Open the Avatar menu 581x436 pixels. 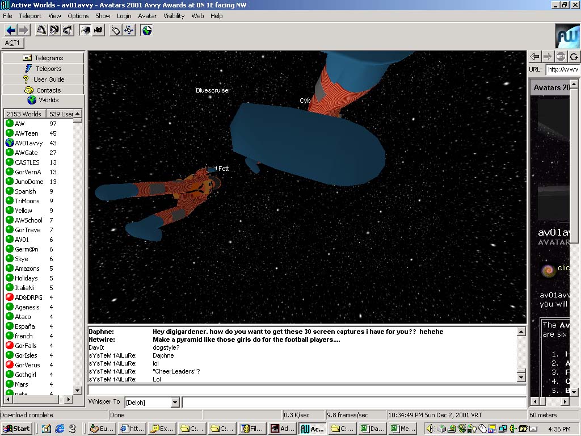pos(148,16)
